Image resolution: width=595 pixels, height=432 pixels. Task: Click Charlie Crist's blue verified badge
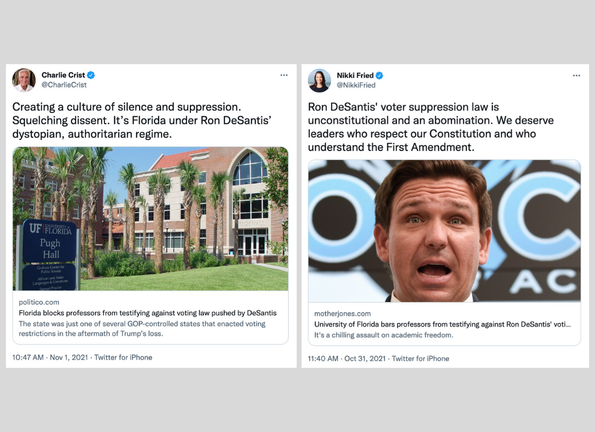click(x=91, y=75)
